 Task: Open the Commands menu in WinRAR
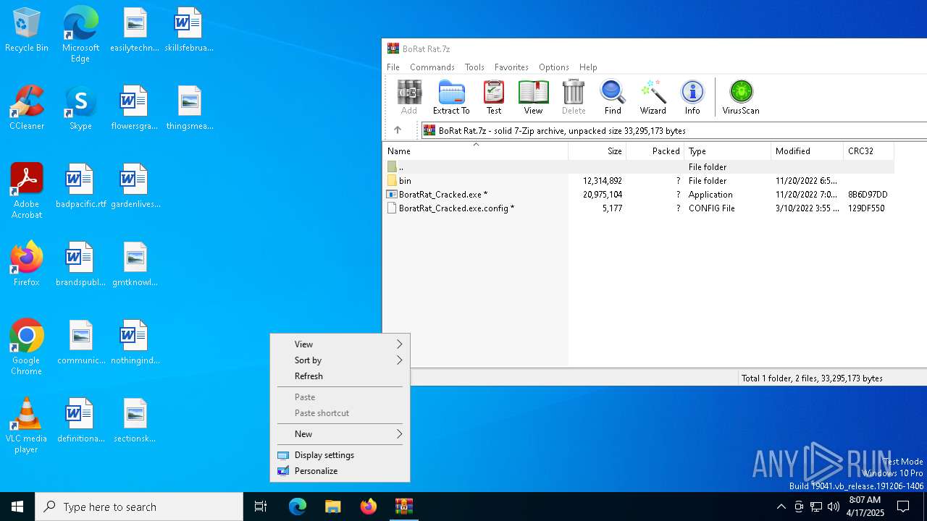click(x=432, y=67)
